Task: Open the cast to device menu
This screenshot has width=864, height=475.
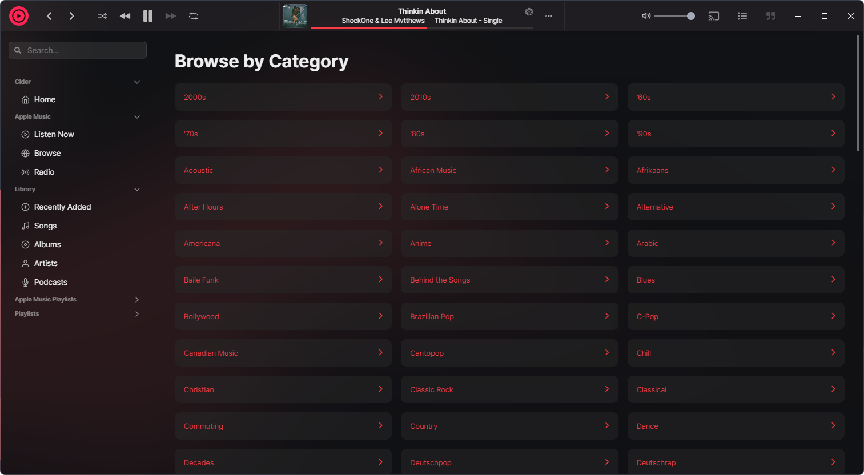Action: (x=714, y=16)
